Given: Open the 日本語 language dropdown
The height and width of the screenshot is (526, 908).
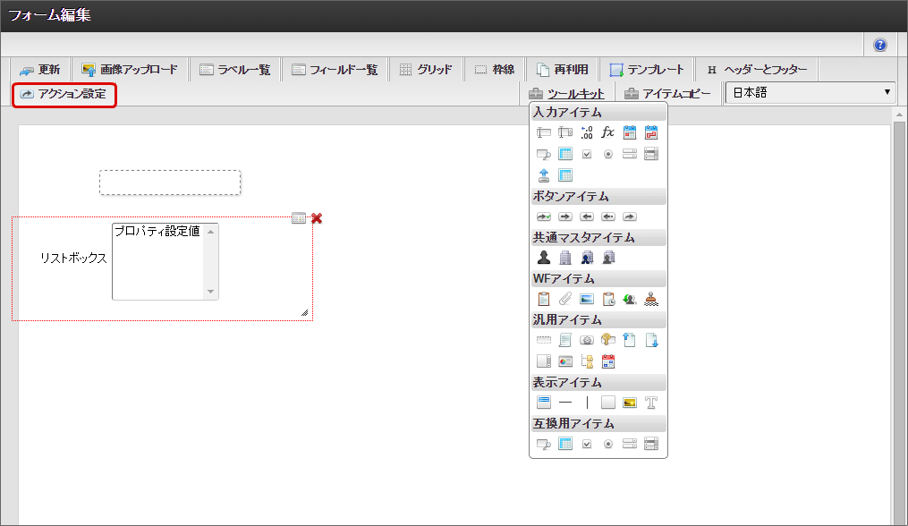Looking at the screenshot, I should coord(810,93).
